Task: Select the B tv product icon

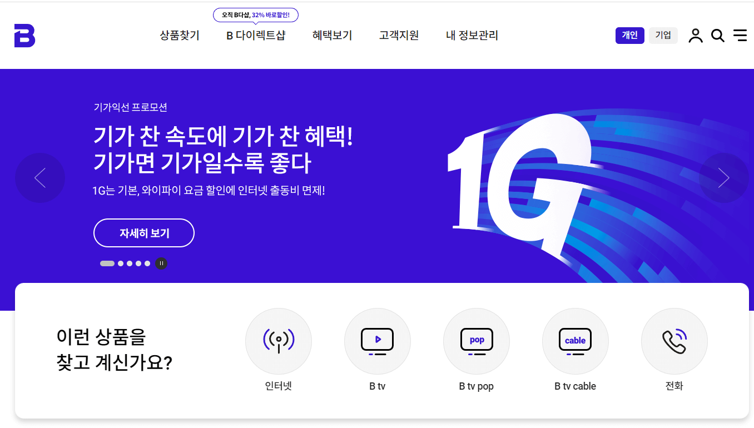Action: coord(378,341)
